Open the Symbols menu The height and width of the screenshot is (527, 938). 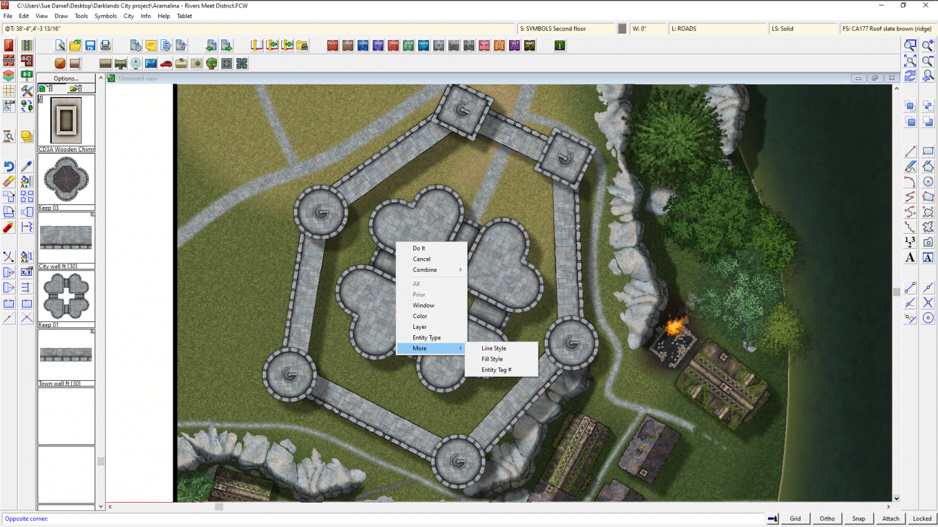(106, 16)
